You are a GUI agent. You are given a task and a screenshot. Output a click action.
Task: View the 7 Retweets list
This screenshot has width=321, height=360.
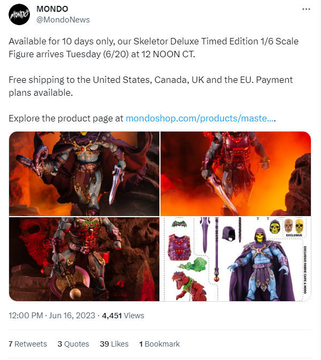click(28, 344)
